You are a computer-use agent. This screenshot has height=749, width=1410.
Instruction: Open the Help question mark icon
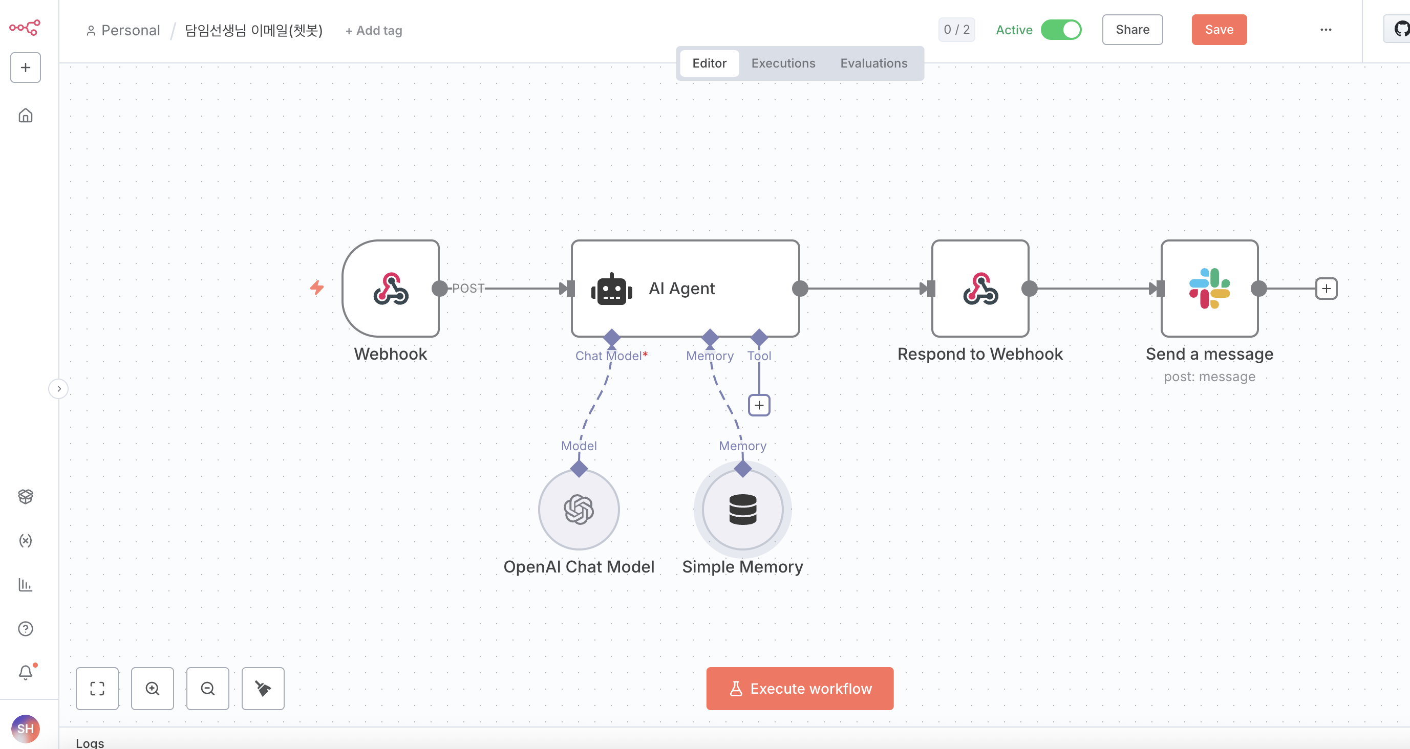click(x=25, y=629)
